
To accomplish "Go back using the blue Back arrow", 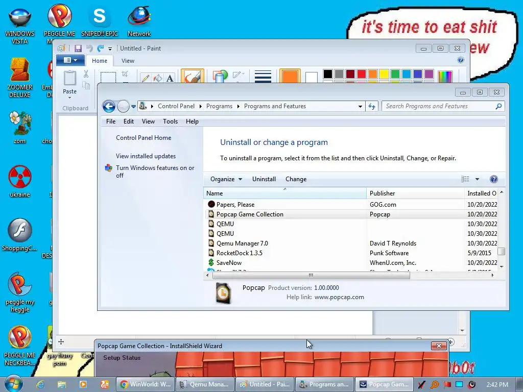I will pyautogui.click(x=109, y=106).
